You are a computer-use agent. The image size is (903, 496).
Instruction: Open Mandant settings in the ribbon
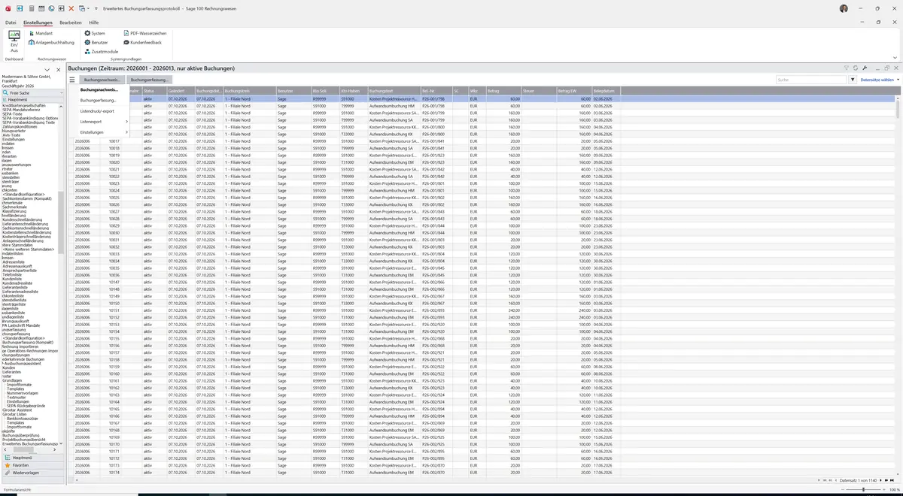(x=40, y=33)
